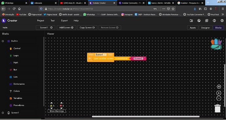The width and height of the screenshot is (226, 120).
Task: Open the YouTube bookmark
Action: (21, 14)
